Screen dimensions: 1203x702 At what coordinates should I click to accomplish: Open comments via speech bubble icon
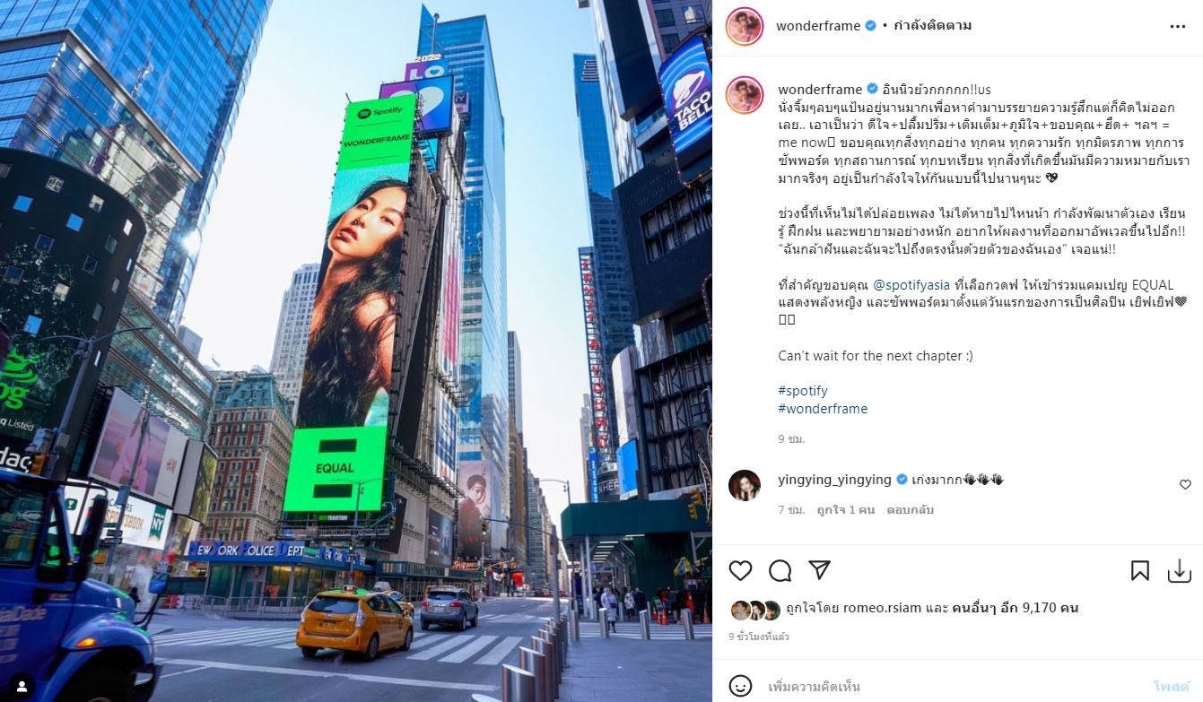(x=780, y=570)
